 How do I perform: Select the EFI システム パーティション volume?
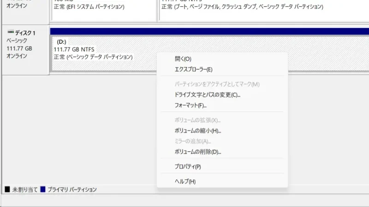(x=104, y=10)
